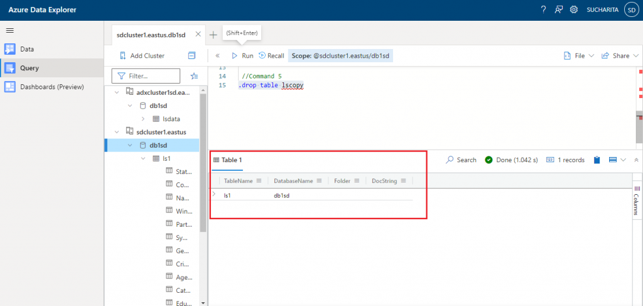Screen dimensions: 643x306
Task: Go to the Query page
Action: point(51,68)
